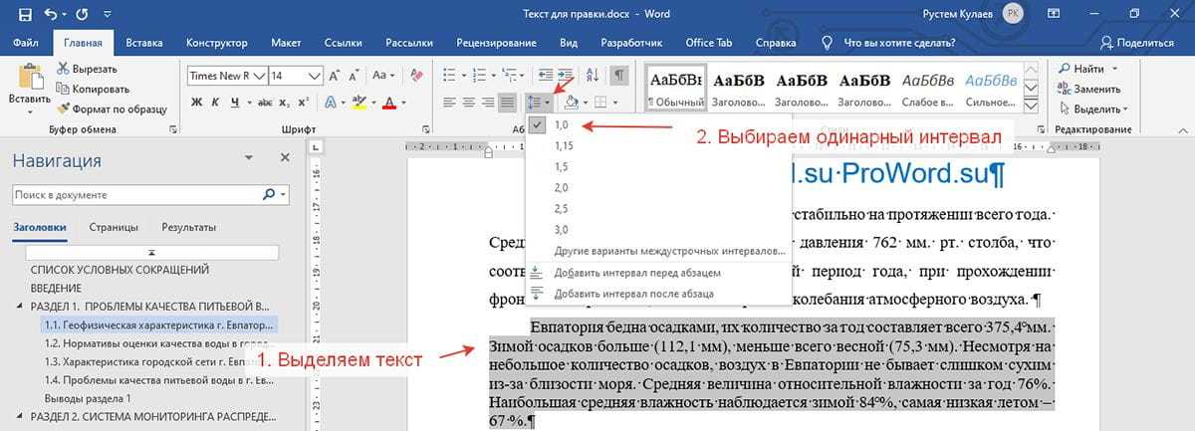
Task: Select the checked 1,0 line spacing option
Action: pyautogui.click(x=562, y=124)
